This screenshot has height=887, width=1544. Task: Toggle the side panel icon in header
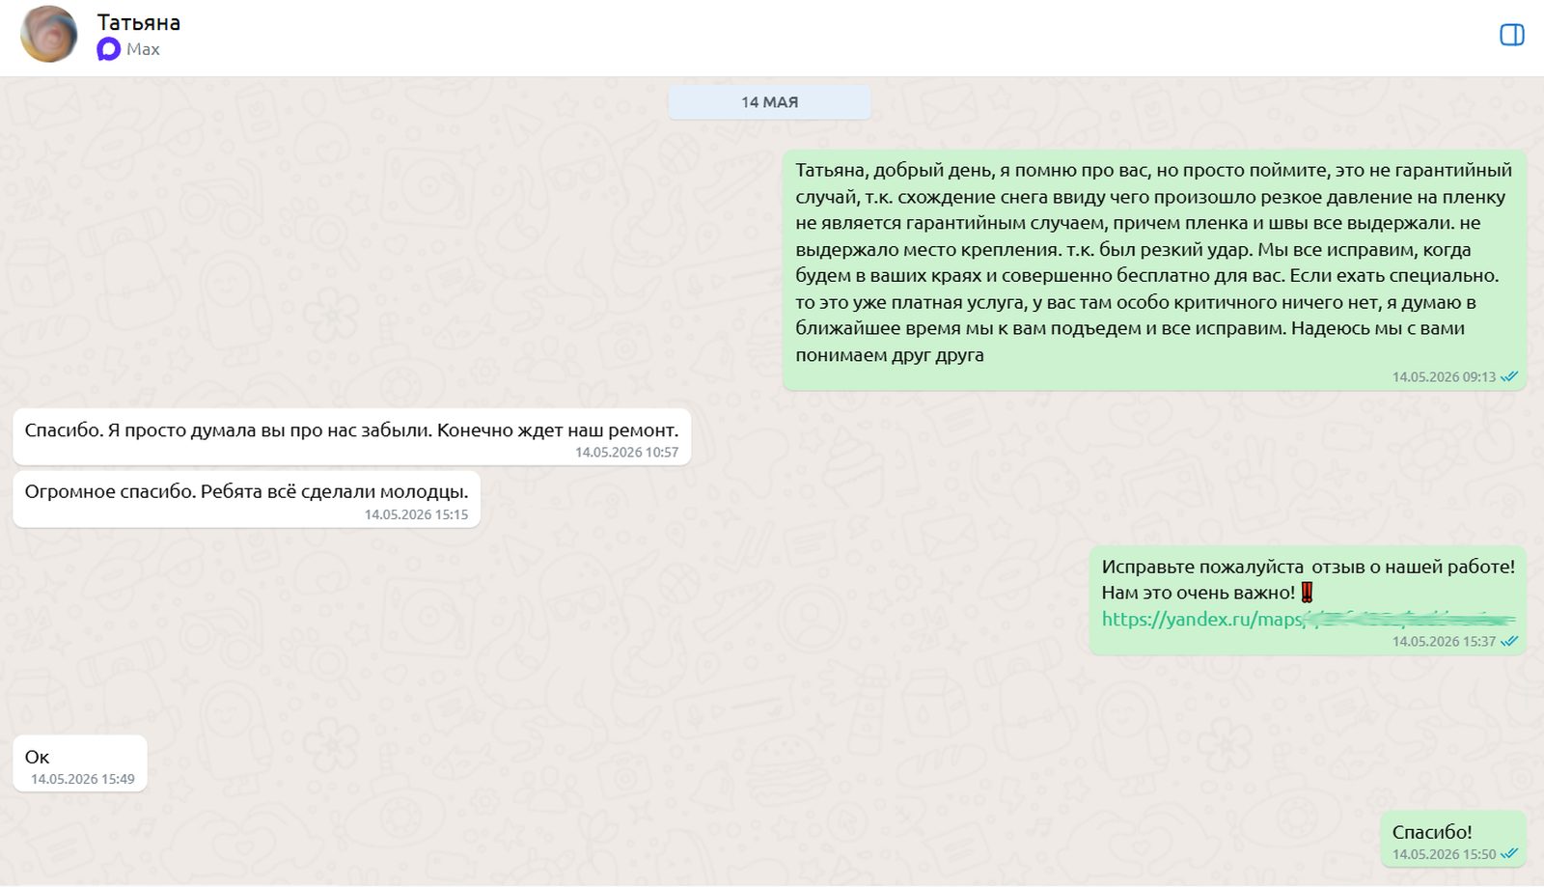pos(1511,36)
